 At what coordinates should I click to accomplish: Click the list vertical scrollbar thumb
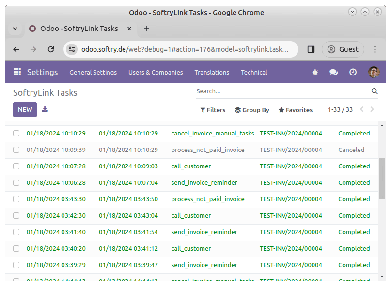click(382, 179)
